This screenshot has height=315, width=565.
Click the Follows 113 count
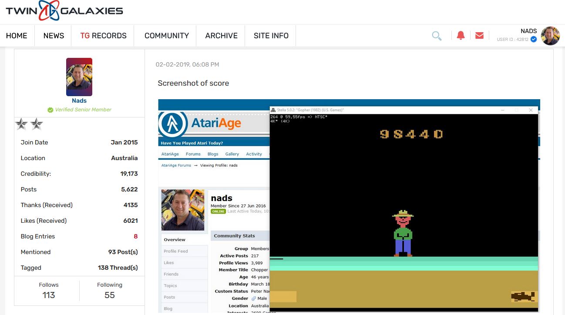coord(49,295)
